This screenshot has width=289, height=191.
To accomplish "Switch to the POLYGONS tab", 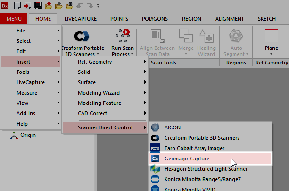I will click(155, 19).
